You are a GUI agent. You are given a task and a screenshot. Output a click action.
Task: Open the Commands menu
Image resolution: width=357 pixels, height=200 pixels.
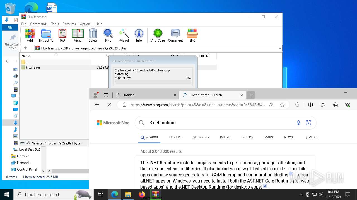39,24
